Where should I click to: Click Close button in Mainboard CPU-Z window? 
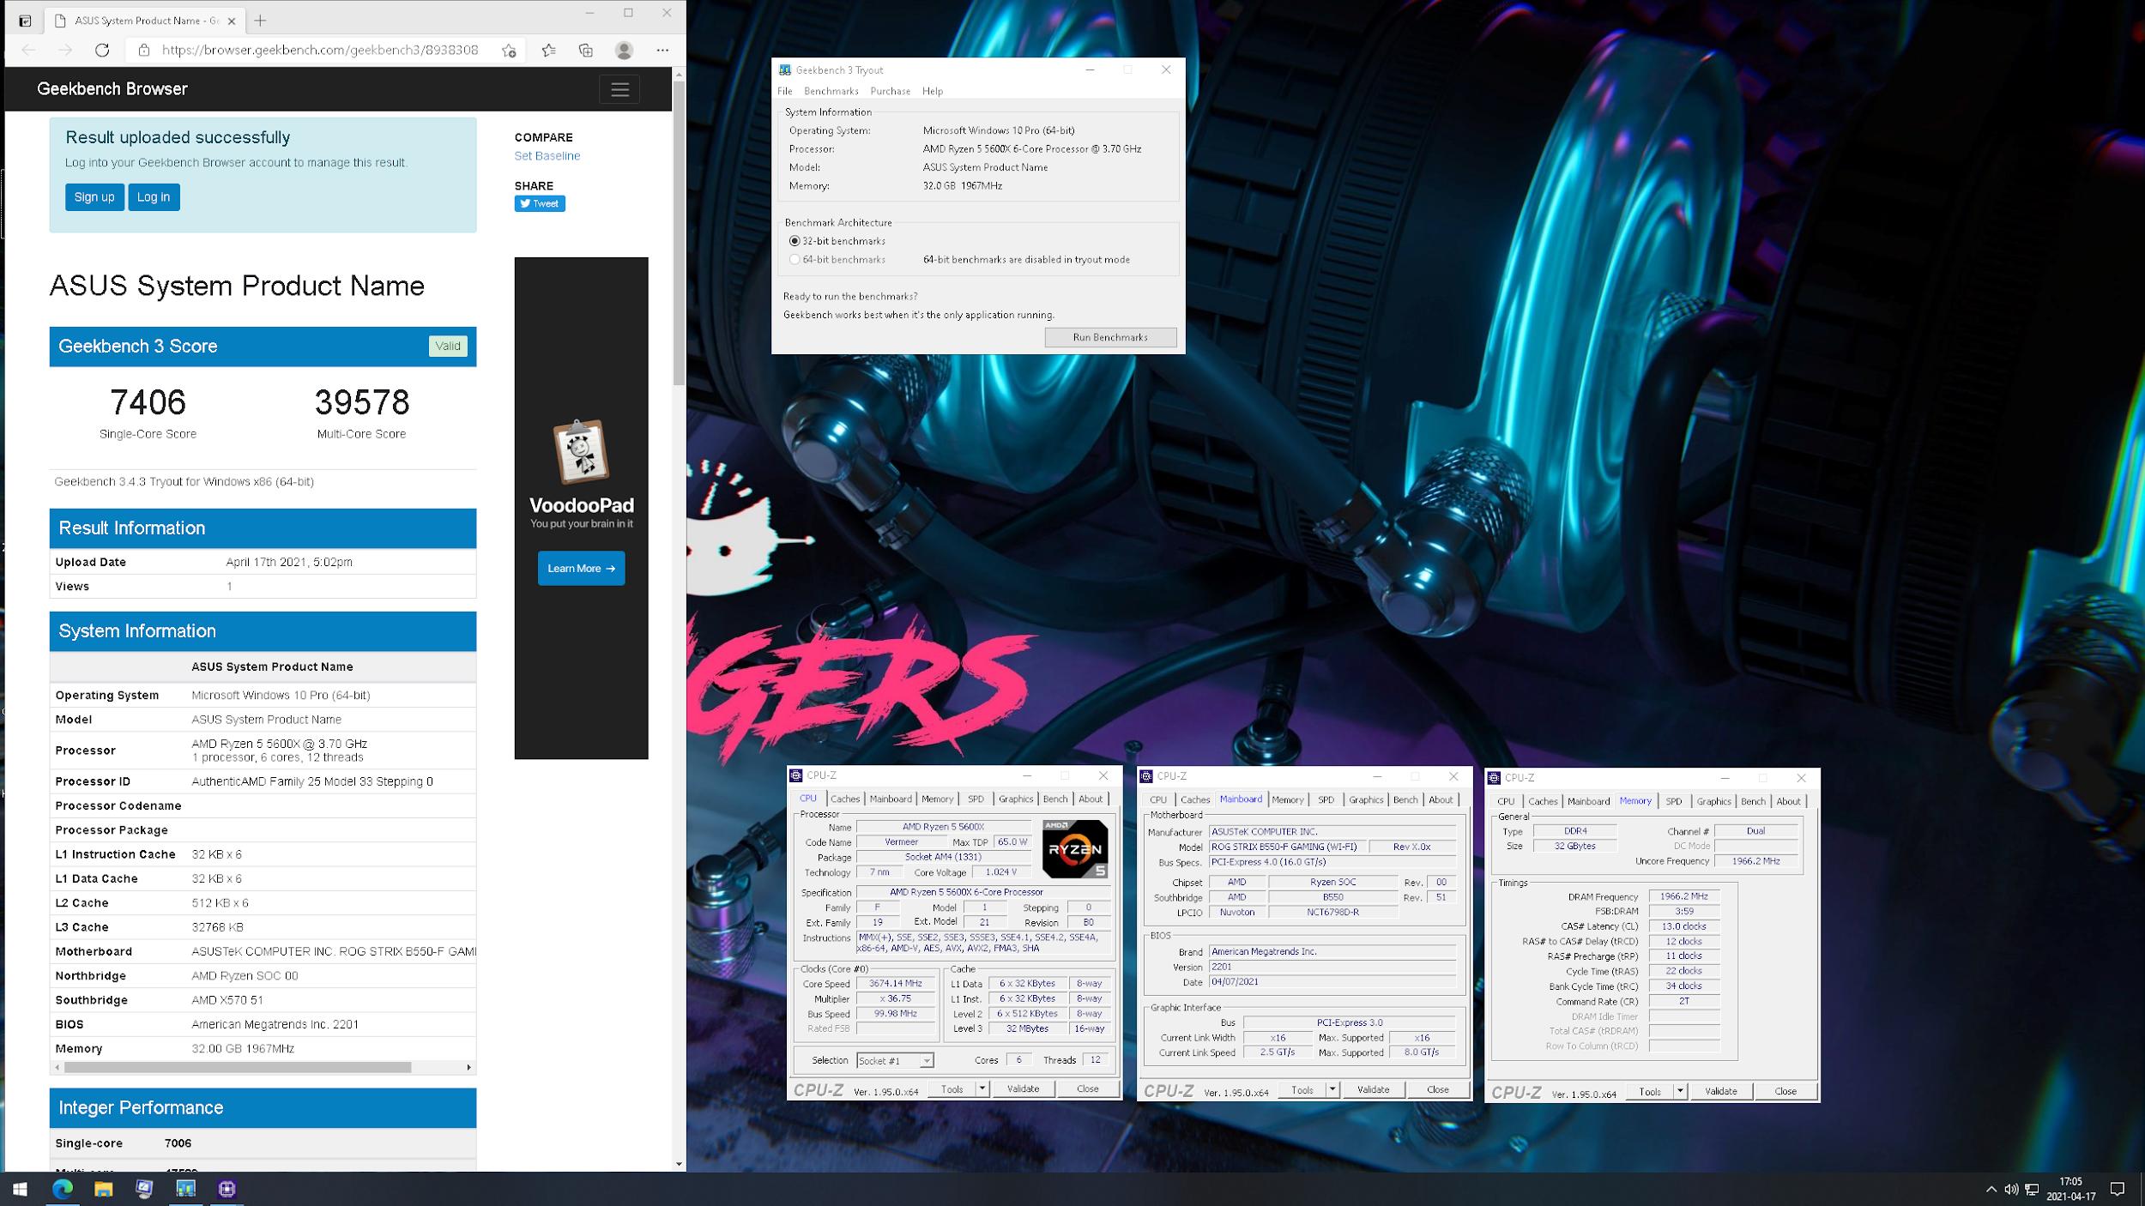click(1438, 1089)
